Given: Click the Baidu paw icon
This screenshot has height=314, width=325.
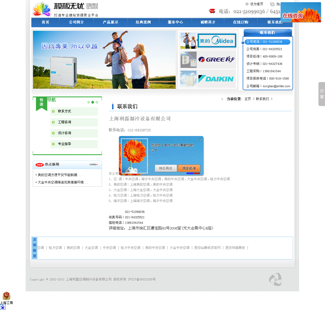Looking at the screenshot, I should pos(3,307).
